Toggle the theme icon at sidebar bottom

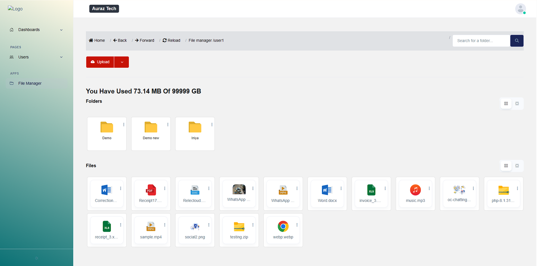pyautogui.click(x=37, y=258)
